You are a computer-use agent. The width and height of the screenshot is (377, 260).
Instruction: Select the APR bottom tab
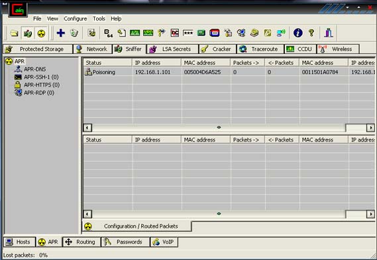(49, 242)
